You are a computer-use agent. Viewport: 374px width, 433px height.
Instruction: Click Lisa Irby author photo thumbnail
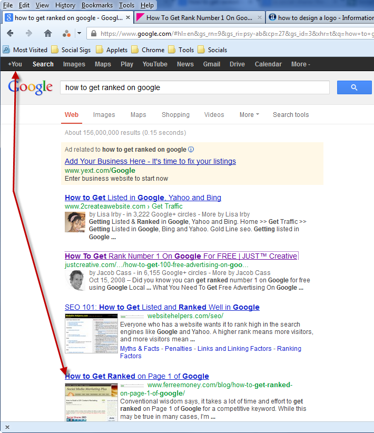point(75,222)
